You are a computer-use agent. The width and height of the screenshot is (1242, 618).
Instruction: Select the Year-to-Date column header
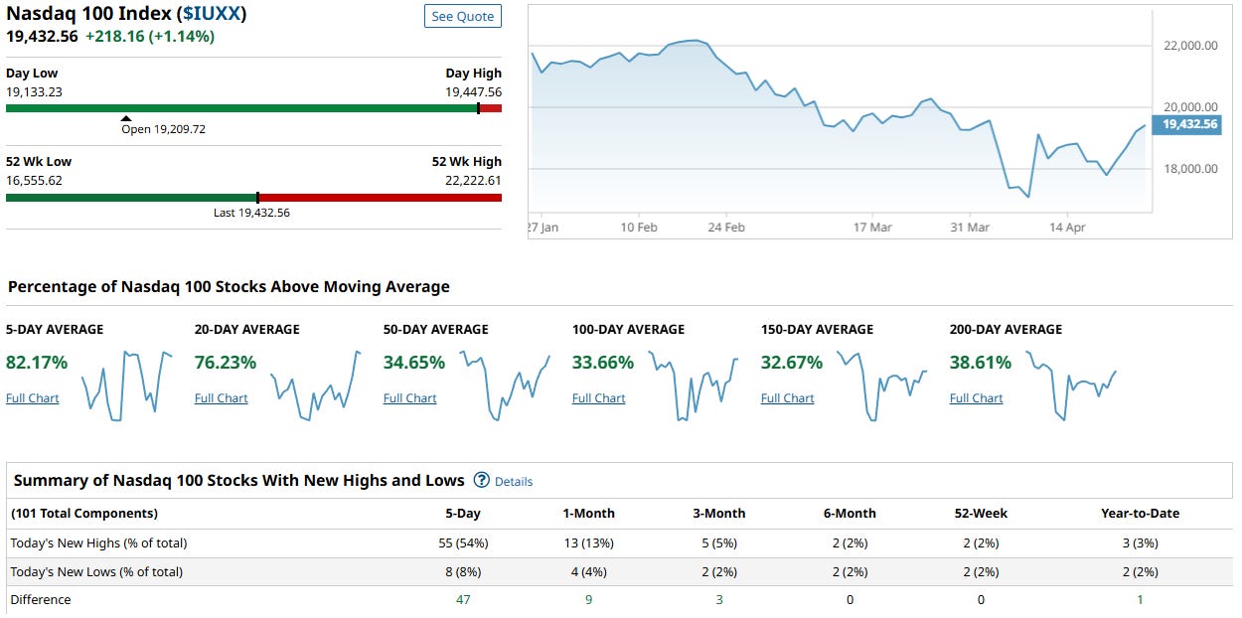1141,514
